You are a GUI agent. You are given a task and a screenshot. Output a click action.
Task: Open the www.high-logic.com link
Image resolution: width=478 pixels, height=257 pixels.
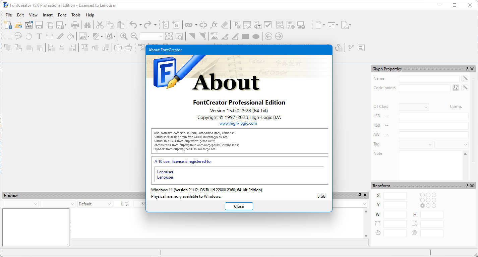tap(238, 123)
